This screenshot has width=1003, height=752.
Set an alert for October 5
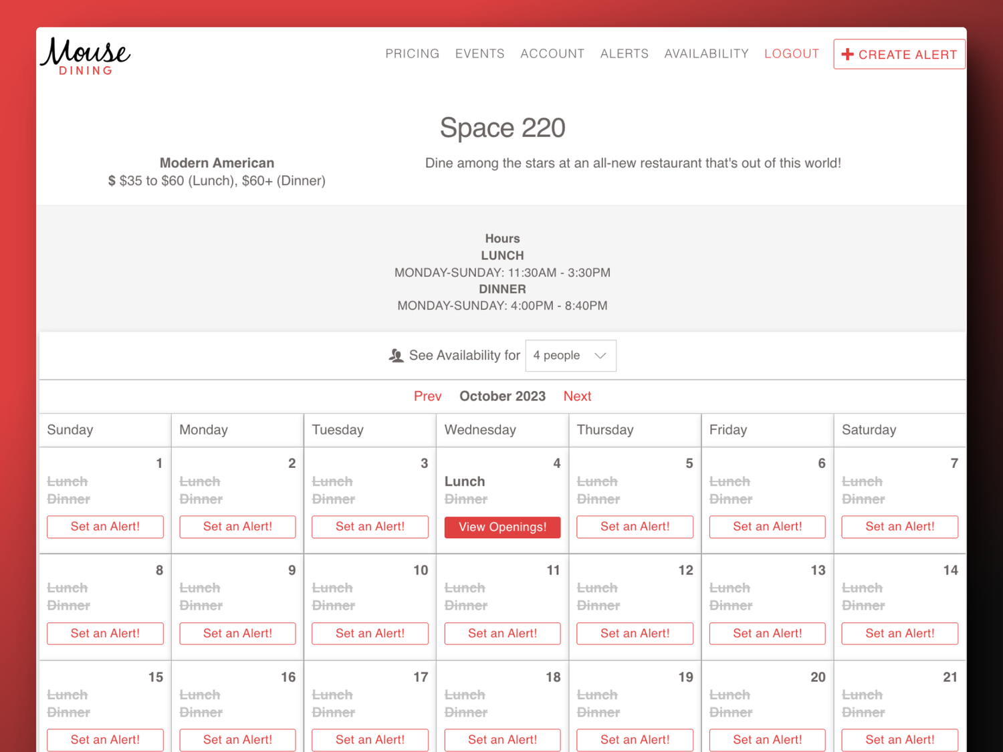click(x=635, y=527)
